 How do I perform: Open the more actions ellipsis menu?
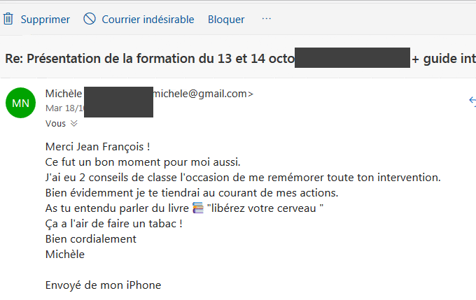[x=267, y=19]
